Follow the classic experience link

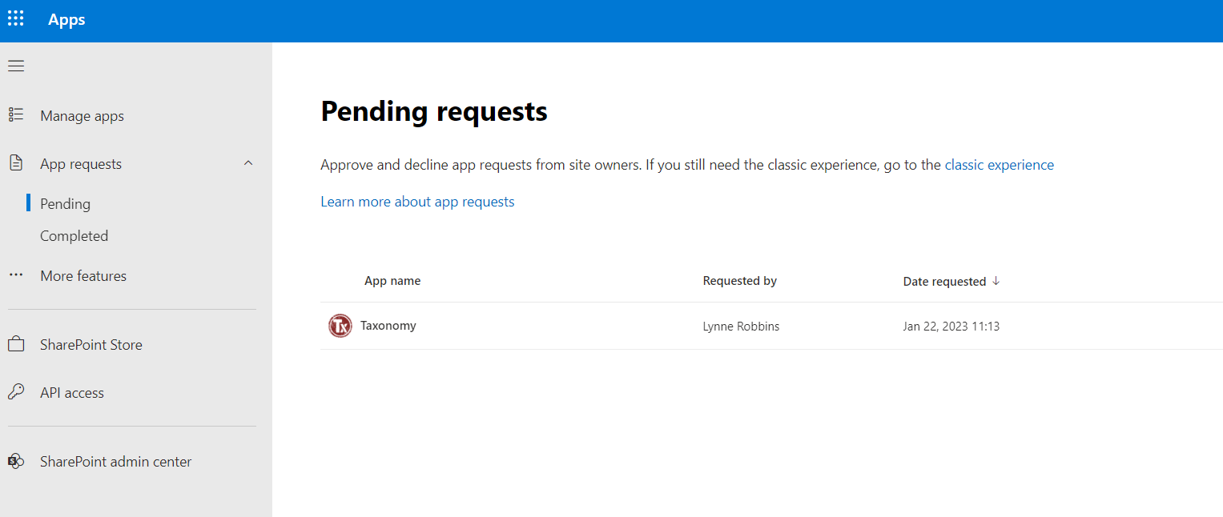pos(1000,165)
